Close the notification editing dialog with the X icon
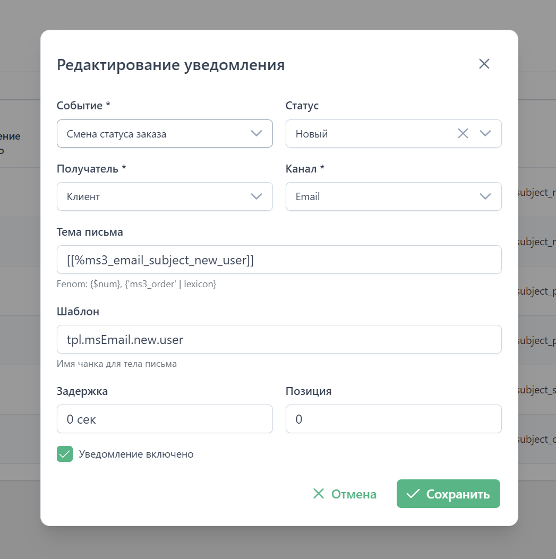556x559 pixels. tap(484, 64)
